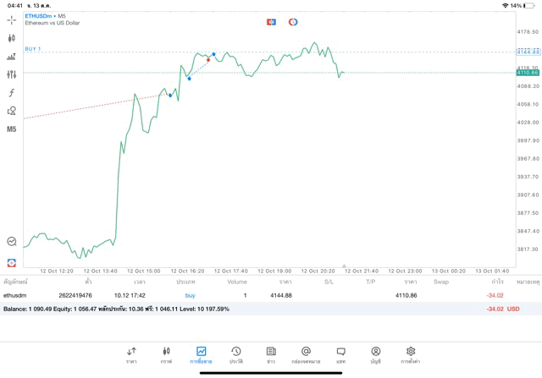Open the objects shapes tool icon
Screen dimensions: 542x378
(x=11, y=111)
